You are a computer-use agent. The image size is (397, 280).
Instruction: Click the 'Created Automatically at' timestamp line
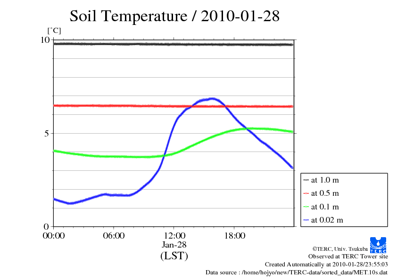(x=326, y=264)
